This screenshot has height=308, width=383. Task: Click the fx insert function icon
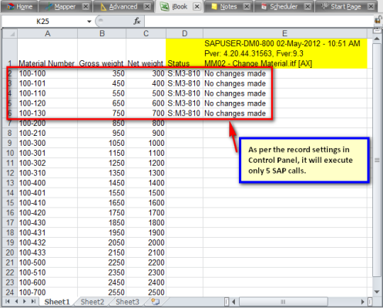coord(136,21)
